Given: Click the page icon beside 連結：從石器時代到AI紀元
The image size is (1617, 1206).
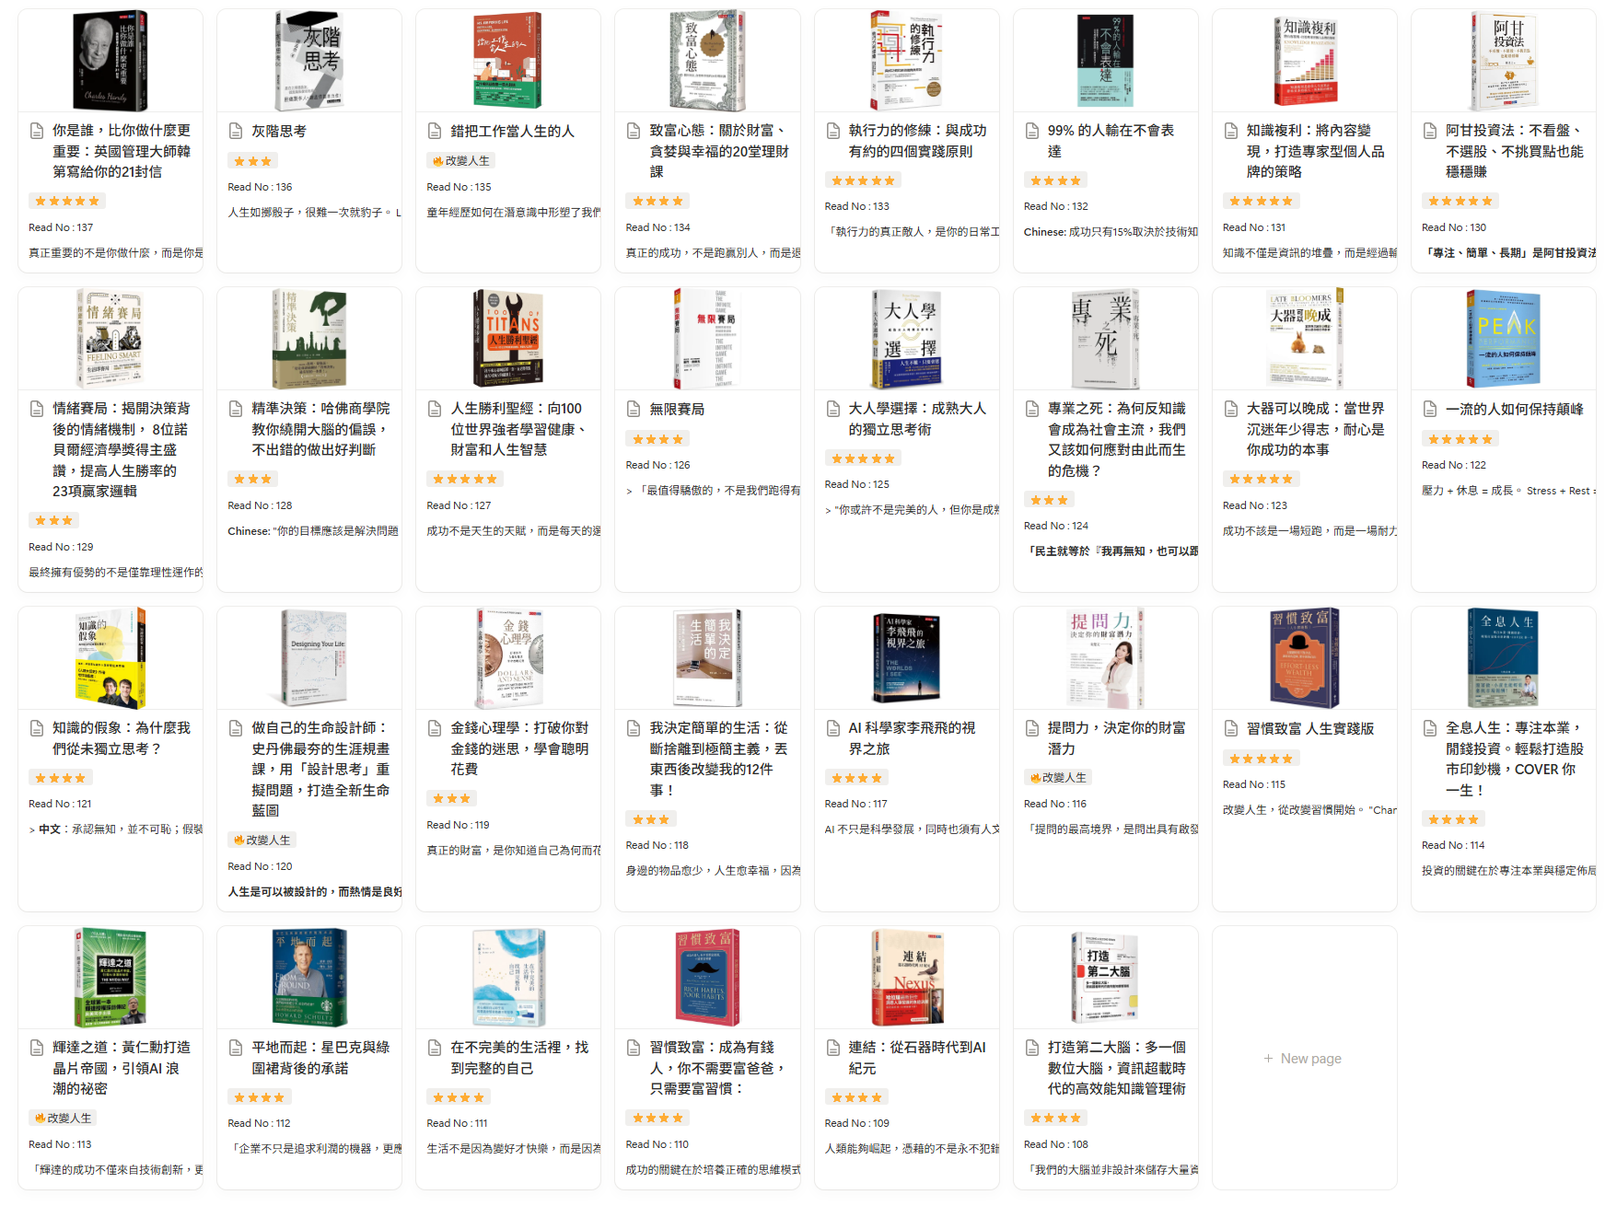Looking at the screenshot, I should click(832, 1049).
